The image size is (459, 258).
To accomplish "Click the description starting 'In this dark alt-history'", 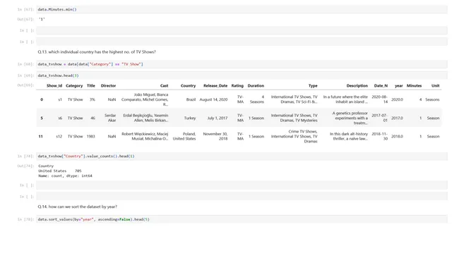I will pyautogui.click(x=349, y=136).
